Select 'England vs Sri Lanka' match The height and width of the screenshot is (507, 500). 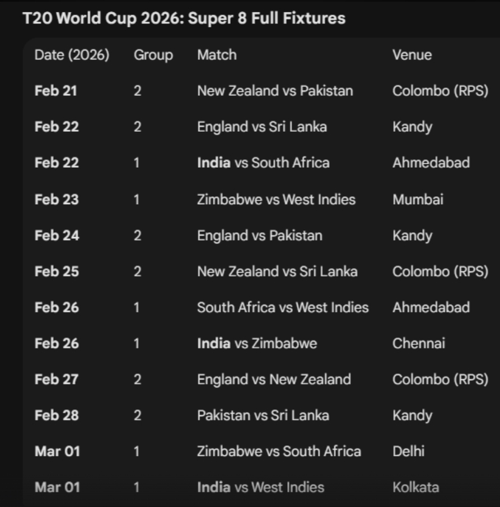(261, 127)
